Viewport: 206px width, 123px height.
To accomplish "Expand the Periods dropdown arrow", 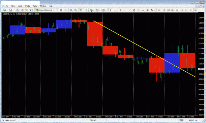I will click(x=100, y=10).
